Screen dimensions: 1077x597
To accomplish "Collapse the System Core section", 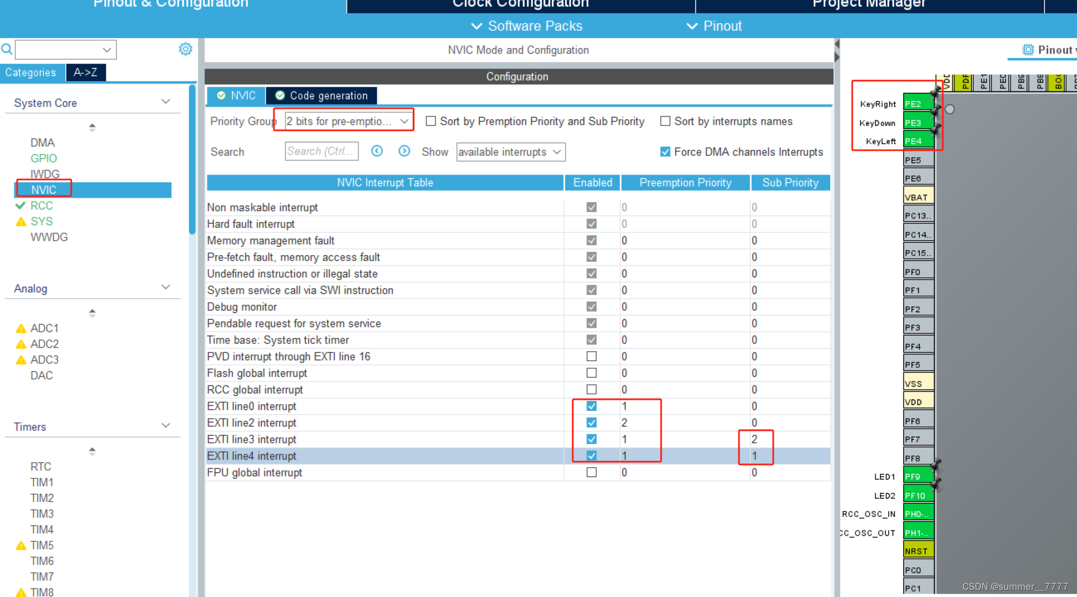I will click(x=166, y=102).
